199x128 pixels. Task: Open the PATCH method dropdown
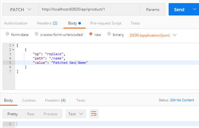pos(20,10)
